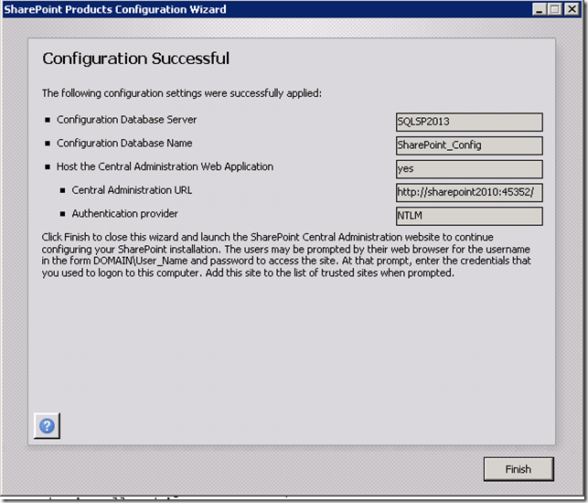Focus the Central Administration URL field

point(469,193)
